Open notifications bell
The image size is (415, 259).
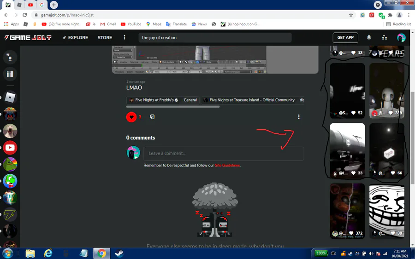pyautogui.click(x=369, y=37)
